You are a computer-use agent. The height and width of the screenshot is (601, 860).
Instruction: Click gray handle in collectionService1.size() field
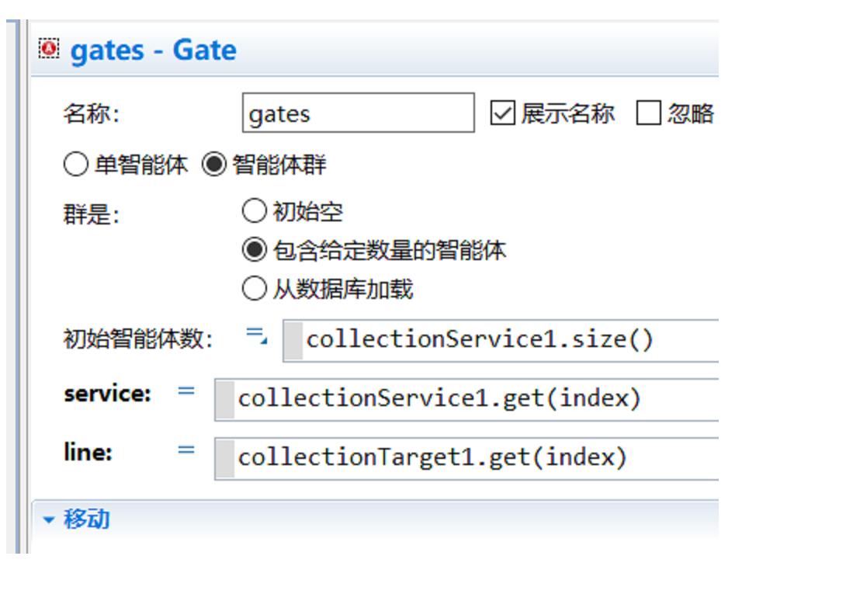tap(293, 340)
